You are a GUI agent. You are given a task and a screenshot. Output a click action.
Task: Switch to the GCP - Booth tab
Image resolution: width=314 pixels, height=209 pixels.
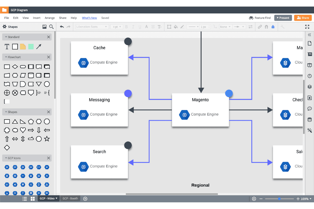(x=70, y=198)
